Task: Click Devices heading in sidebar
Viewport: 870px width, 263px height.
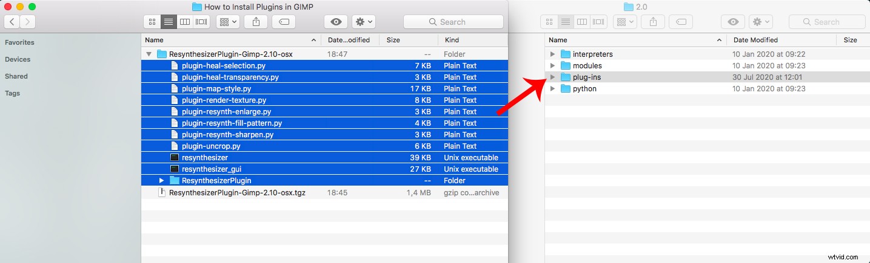Action: point(18,59)
